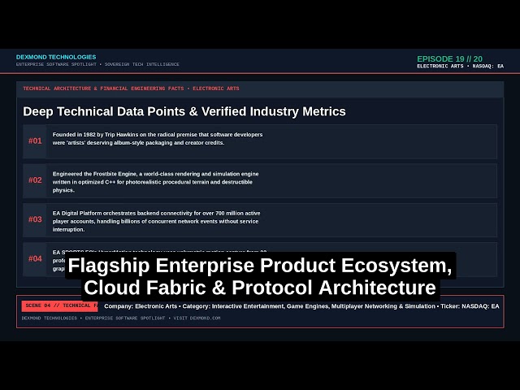
Task: Select the #03 fact number badge
Action: coord(35,219)
